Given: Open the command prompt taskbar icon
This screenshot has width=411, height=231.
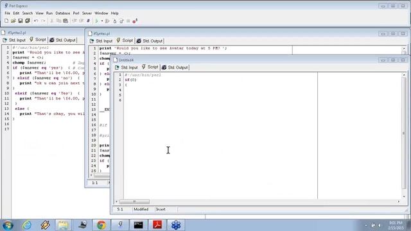Looking at the screenshot, I should click(x=139, y=225).
